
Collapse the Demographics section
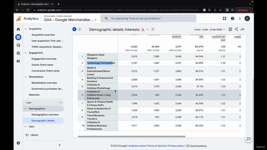click(x=25, y=109)
